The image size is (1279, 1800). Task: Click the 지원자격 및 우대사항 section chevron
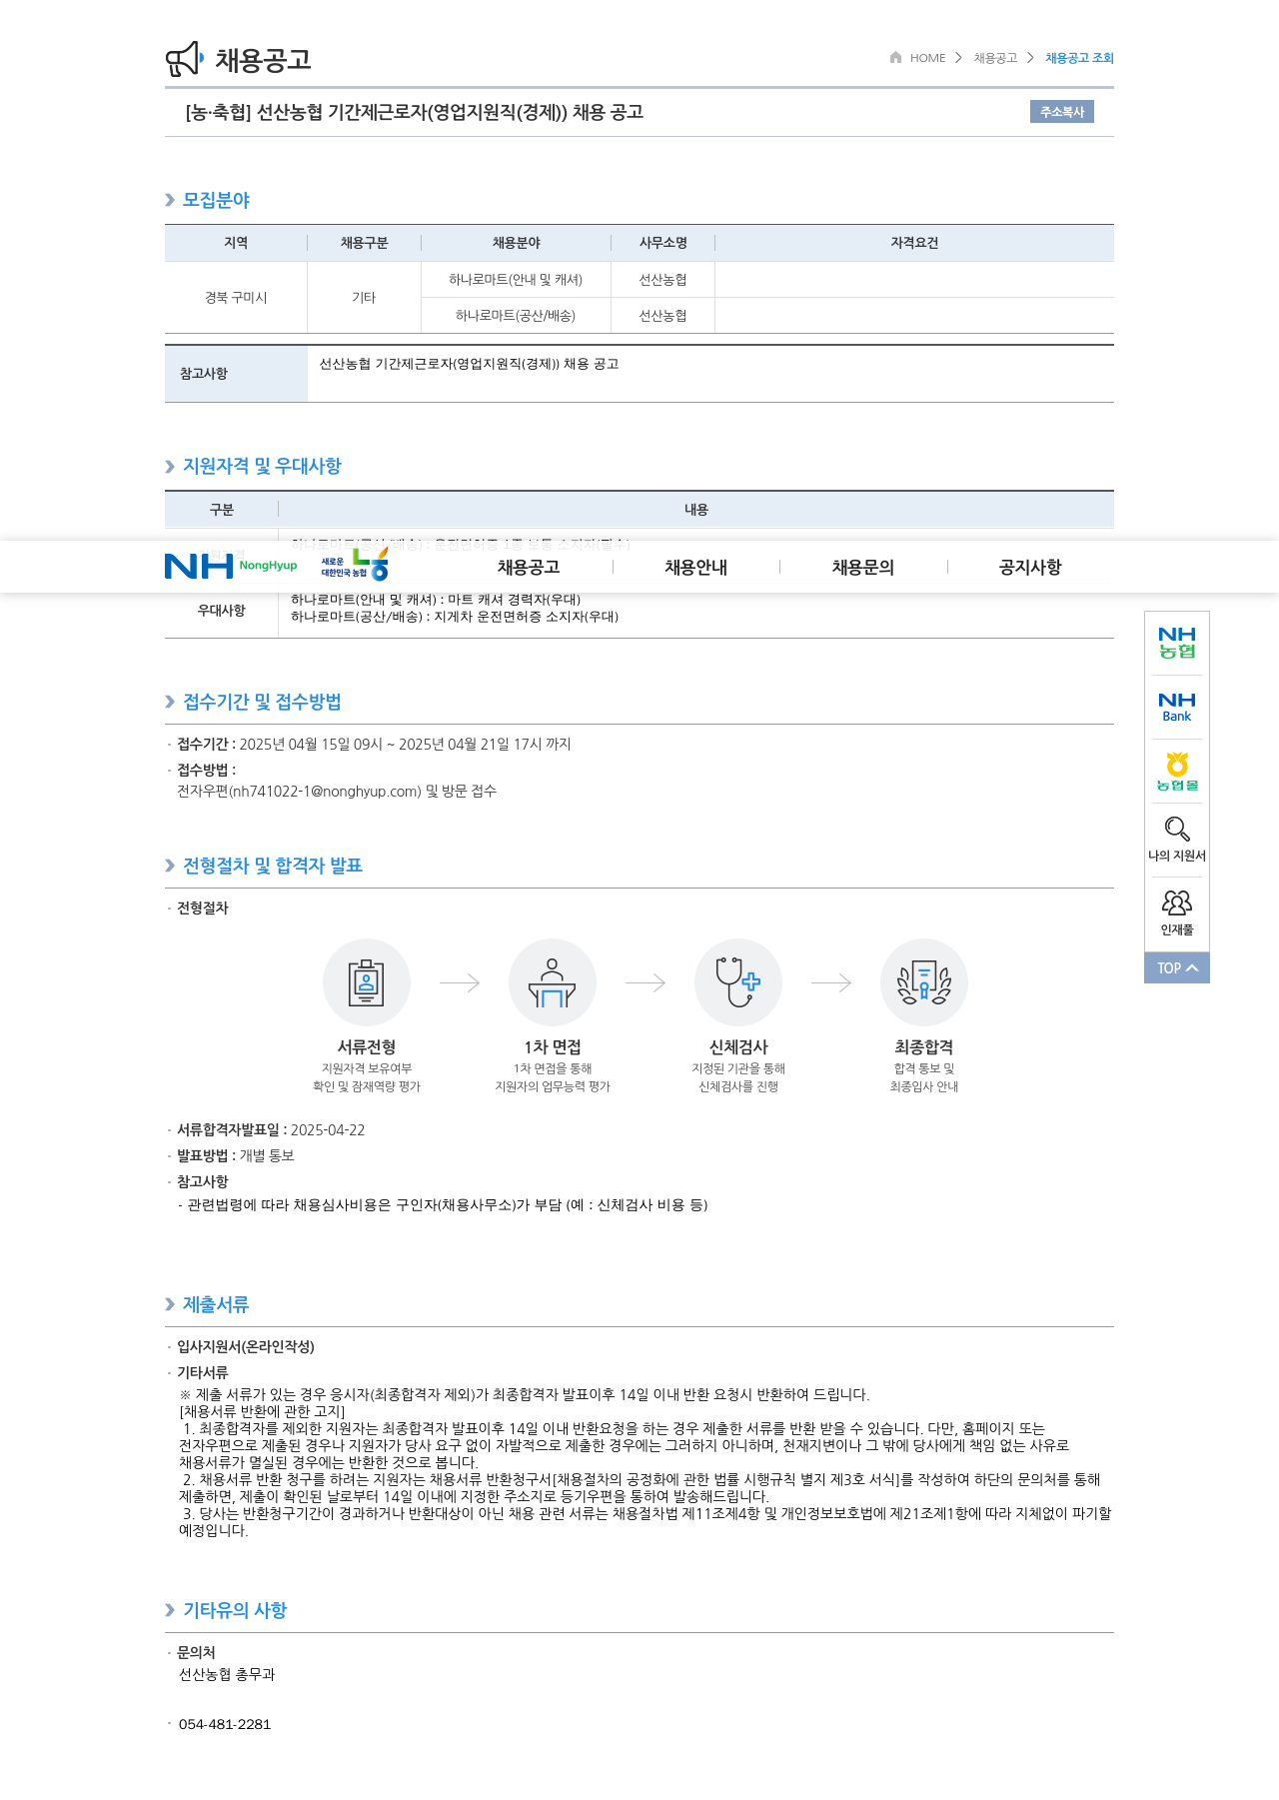(170, 466)
